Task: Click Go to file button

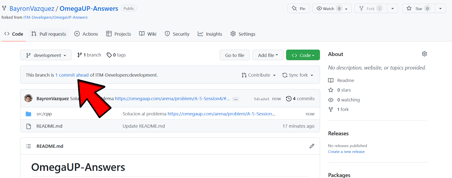Action: [235, 55]
